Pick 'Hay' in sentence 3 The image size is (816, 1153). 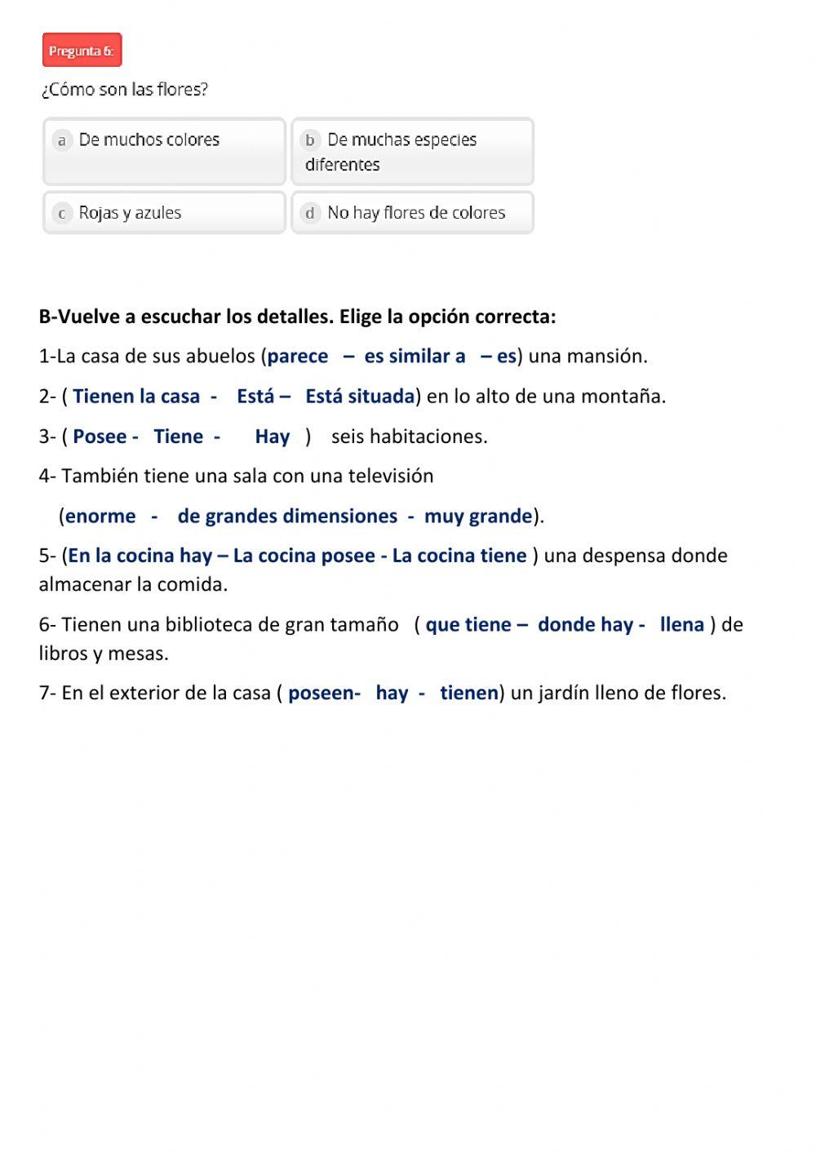click(x=273, y=437)
